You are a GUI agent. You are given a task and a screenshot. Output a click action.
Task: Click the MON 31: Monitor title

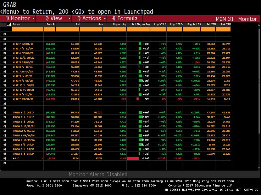click(x=237, y=19)
